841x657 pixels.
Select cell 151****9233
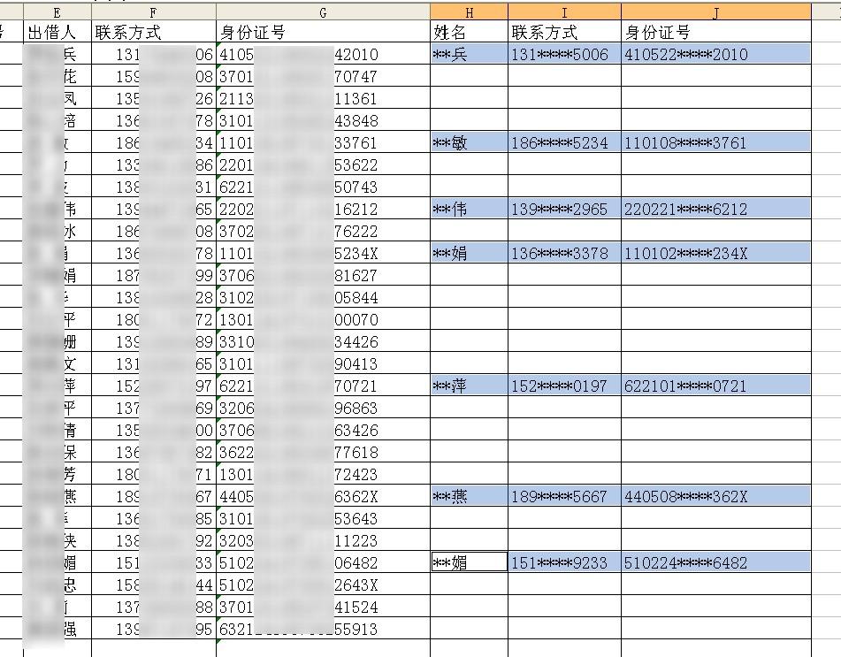(564, 562)
